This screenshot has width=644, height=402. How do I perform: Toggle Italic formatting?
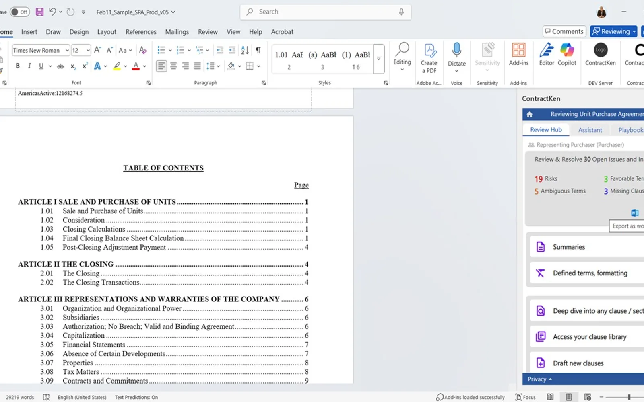point(29,66)
